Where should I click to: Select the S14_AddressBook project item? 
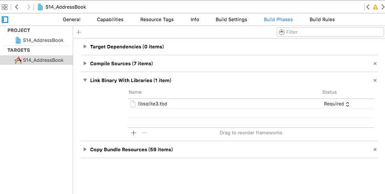coord(39,40)
